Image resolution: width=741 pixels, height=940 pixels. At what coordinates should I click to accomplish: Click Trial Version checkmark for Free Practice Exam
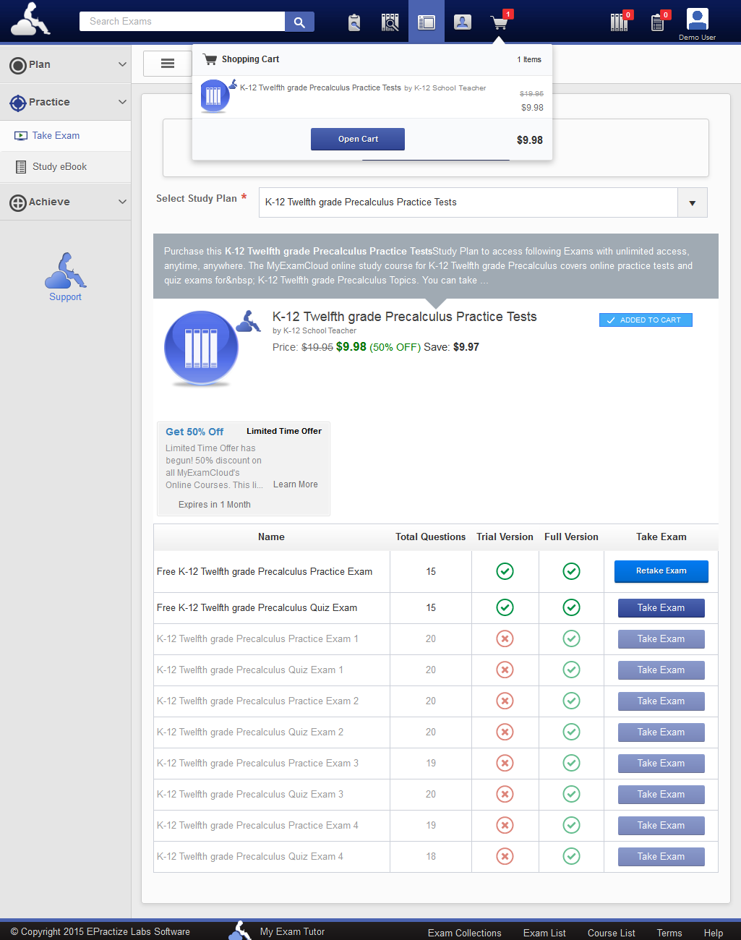click(x=505, y=571)
